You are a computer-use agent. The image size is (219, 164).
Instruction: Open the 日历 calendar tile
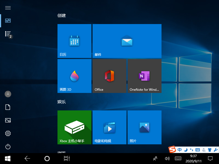(x=74, y=41)
